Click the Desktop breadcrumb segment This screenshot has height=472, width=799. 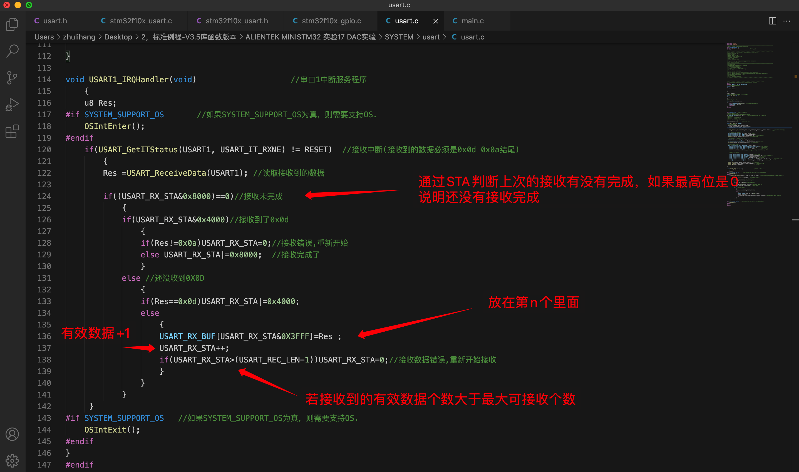click(118, 37)
